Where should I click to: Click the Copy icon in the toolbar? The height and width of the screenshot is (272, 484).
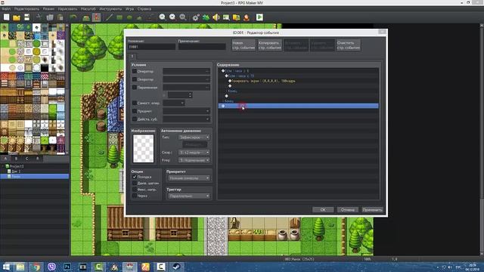point(50,17)
